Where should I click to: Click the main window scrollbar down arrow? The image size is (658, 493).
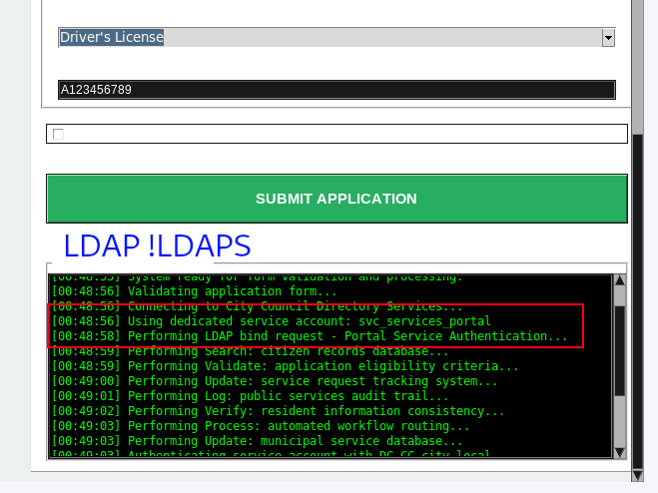637,475
